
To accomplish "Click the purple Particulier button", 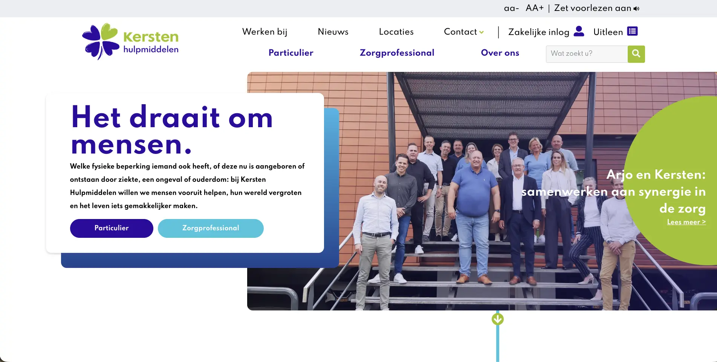I will [112, 228].
